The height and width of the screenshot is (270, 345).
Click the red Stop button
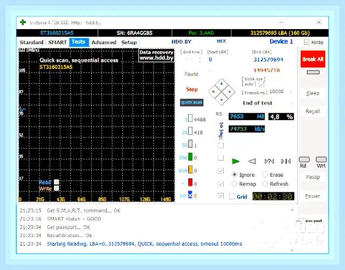point(192,89)
